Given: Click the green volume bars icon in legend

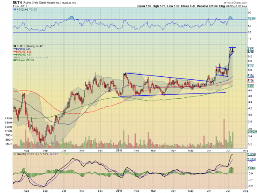Looking at the screenshot, I should (x=15, y=60).
